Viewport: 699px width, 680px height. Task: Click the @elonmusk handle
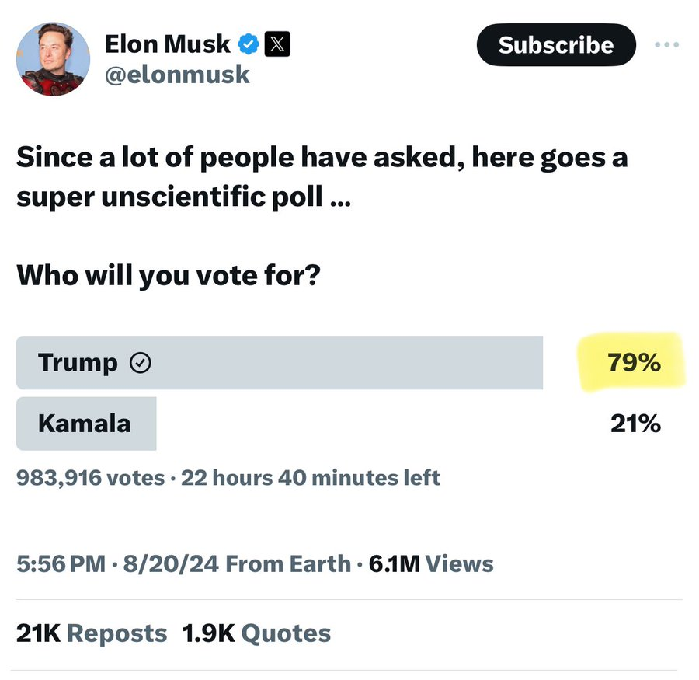(177, 75)
